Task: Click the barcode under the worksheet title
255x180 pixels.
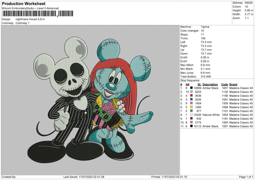Action: (x=37, y=14)
